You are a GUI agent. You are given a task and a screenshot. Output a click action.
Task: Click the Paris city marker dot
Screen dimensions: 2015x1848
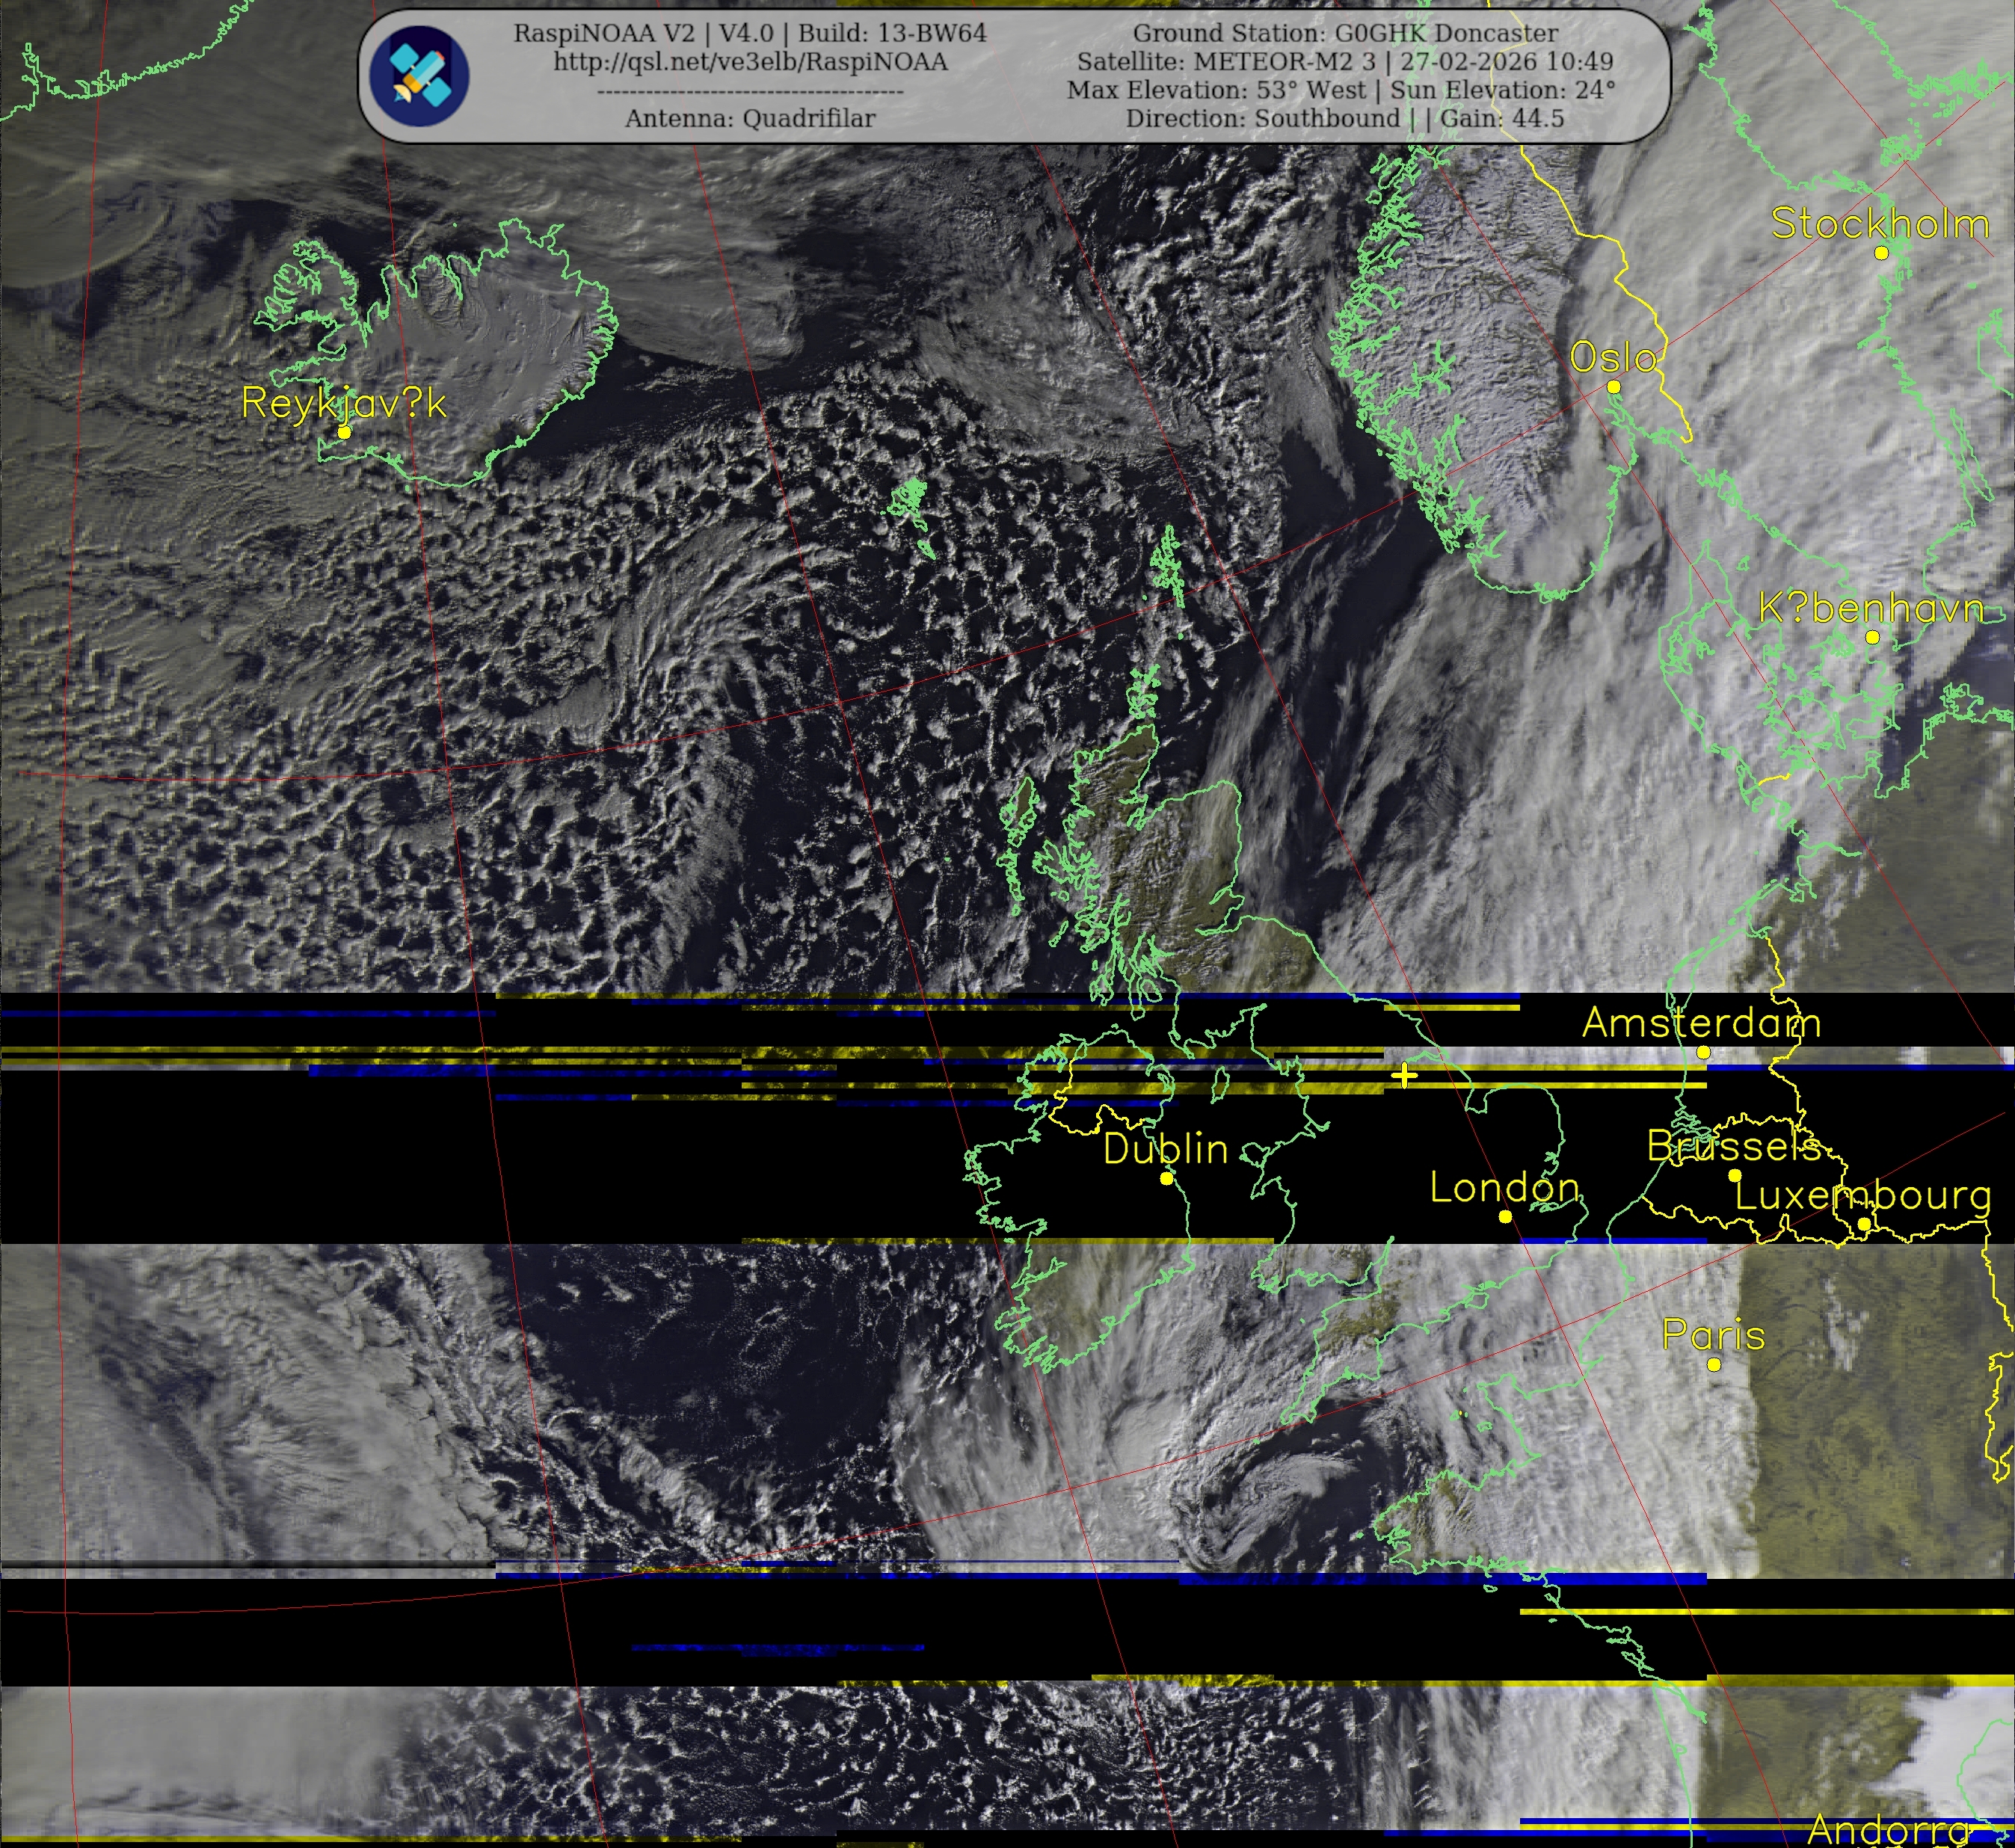(1714, 1364)
